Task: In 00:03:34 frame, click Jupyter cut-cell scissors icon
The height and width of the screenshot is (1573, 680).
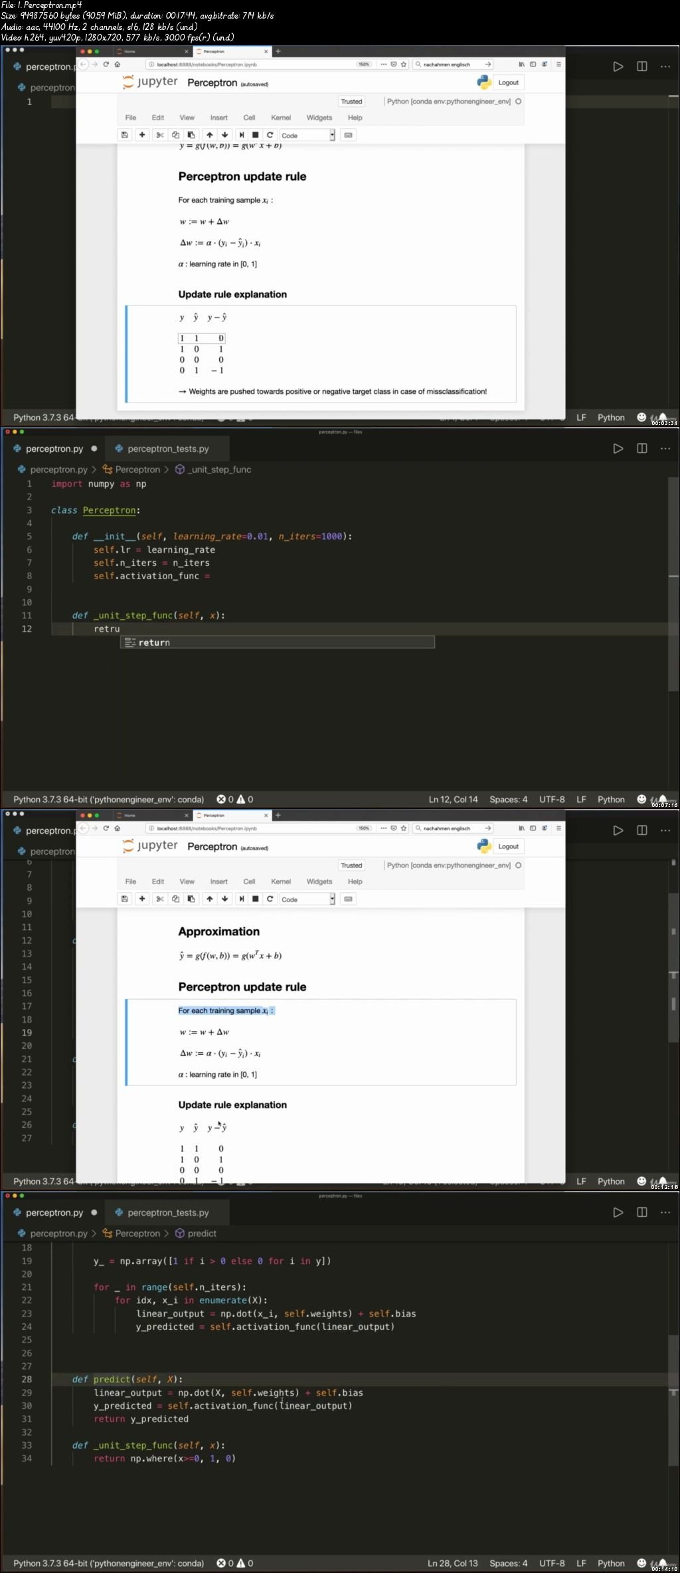Action: tap(160, 135)
